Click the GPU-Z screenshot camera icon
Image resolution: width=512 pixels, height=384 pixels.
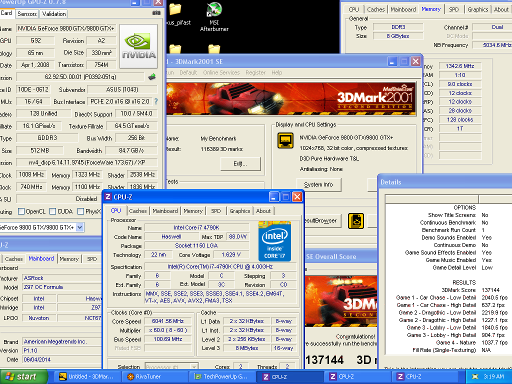point(156,13)
